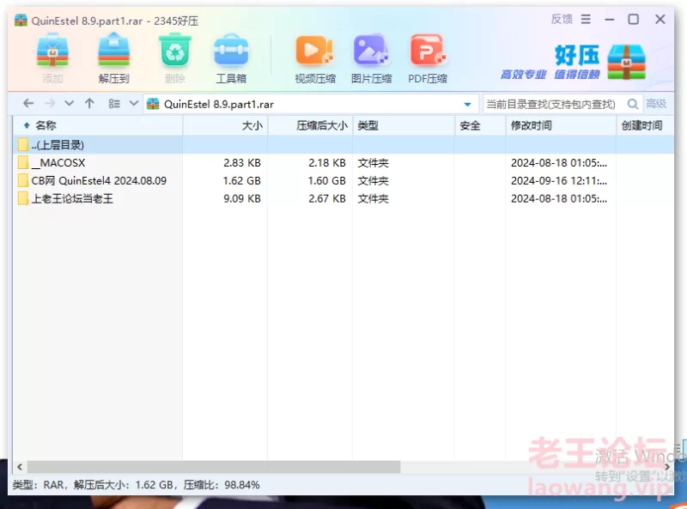The height and width of the screenshot is (509, 687).
Task: Expand the view mode options chevron
Action: (x=134, y=104)
